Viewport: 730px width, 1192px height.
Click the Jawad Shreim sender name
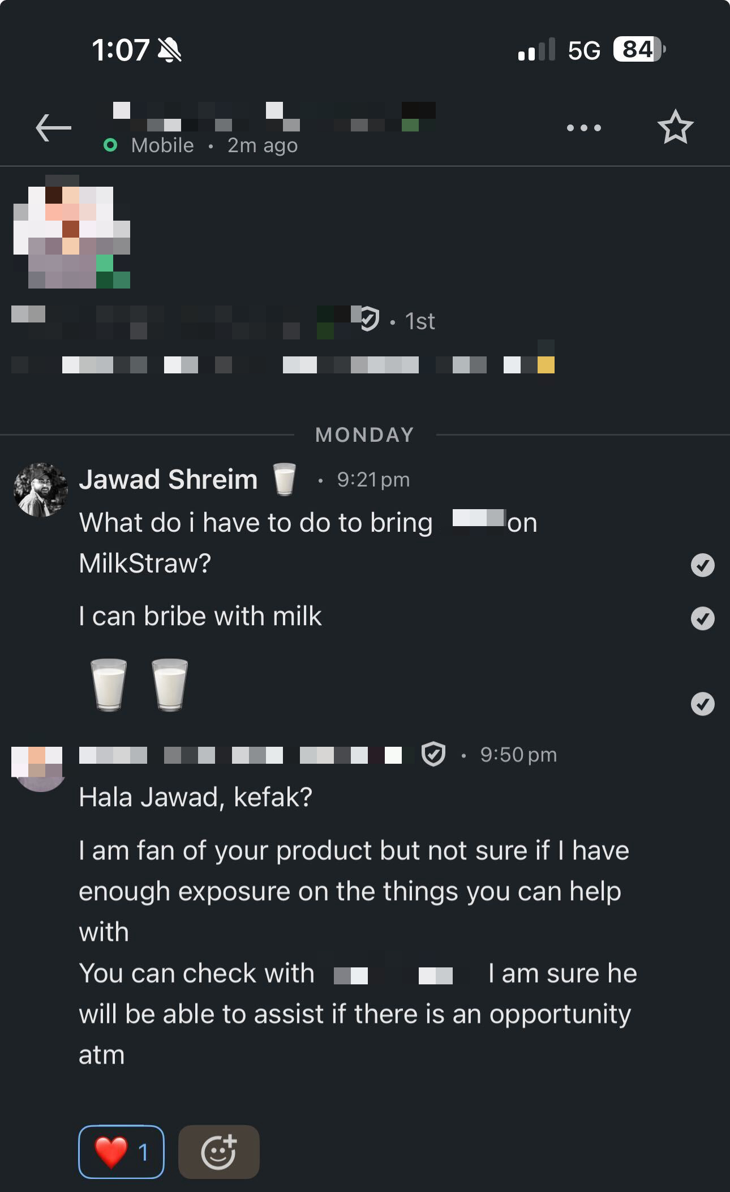[x=168, y=479]
